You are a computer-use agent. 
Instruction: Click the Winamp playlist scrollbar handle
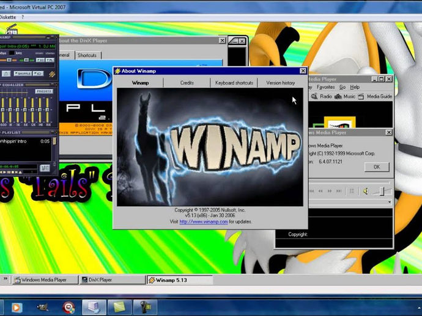click(x=54, y=141)
